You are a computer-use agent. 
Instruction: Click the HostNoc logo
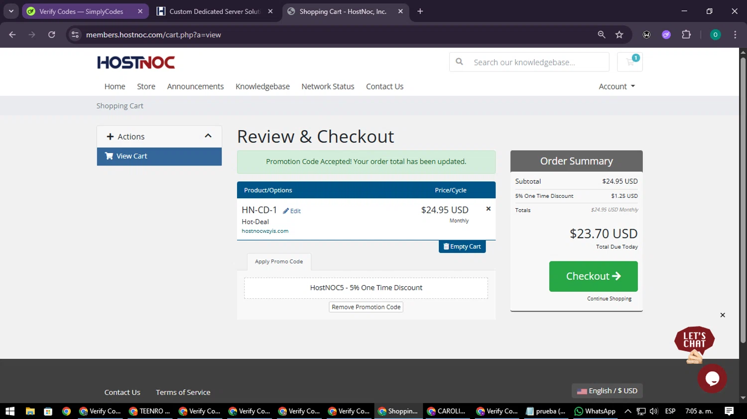[136, 63]
